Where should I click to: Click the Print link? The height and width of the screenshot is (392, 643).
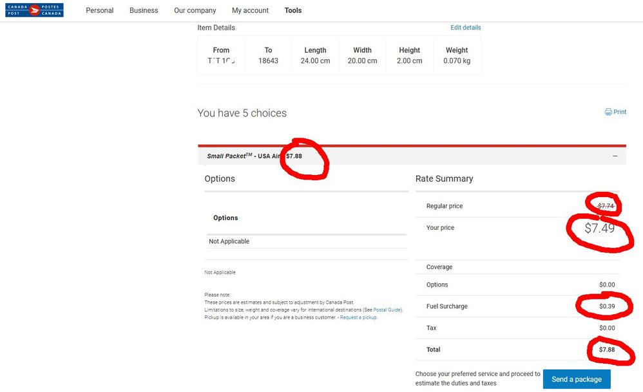click(620, 112)
